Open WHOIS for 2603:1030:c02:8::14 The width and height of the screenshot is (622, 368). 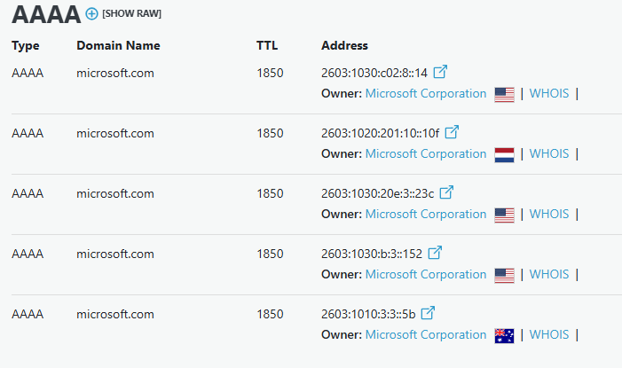tap(549, 94)
